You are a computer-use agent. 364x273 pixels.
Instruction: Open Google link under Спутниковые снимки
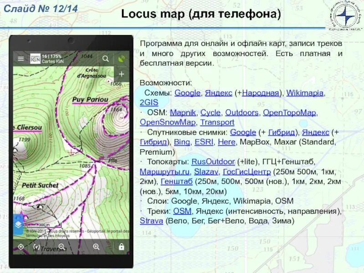(243, 132)
